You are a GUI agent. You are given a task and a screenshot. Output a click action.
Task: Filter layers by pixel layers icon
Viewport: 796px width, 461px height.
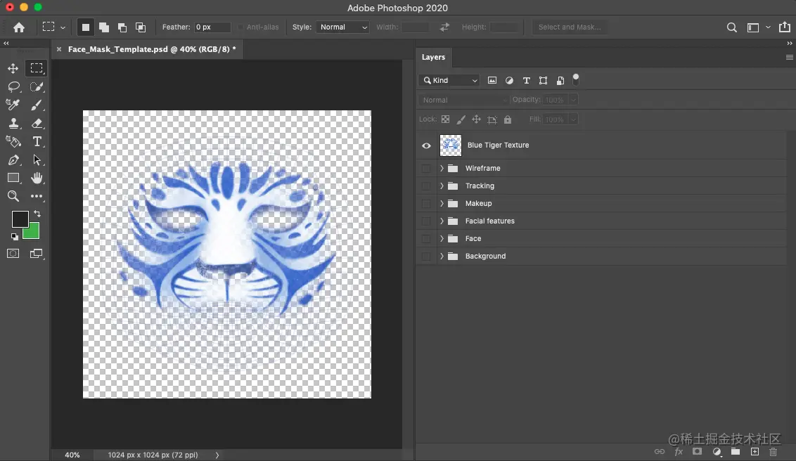click(492, 80)
